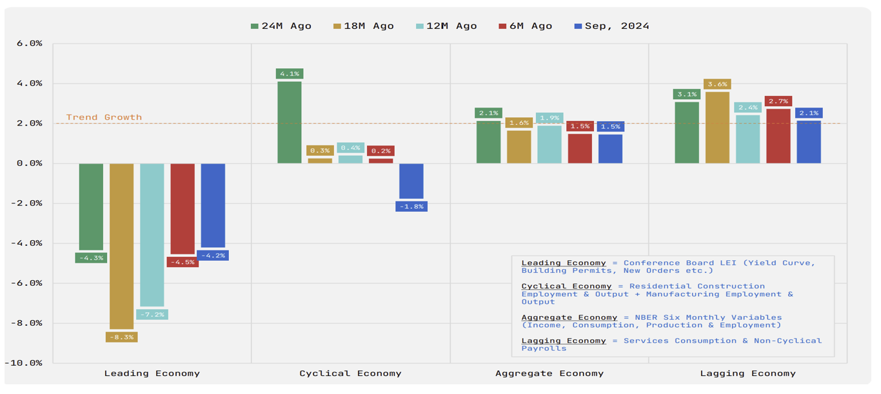Click the Lagging Economy x-axis category label

748,373
